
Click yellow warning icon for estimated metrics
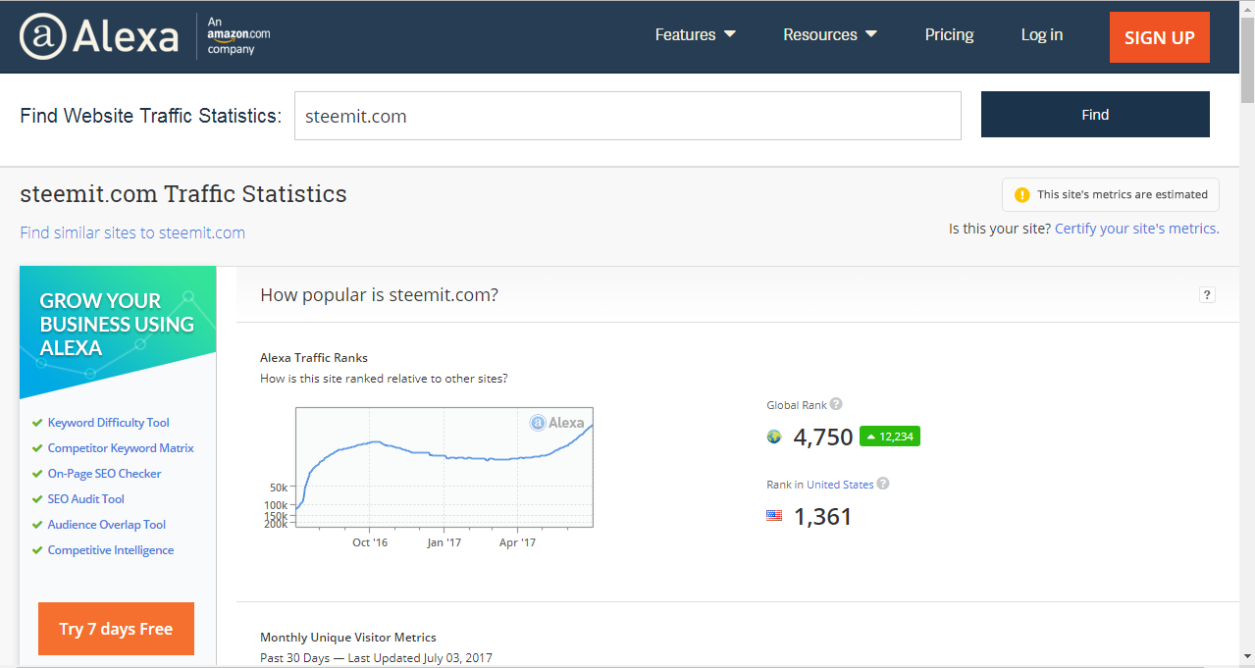point(1022,194)
